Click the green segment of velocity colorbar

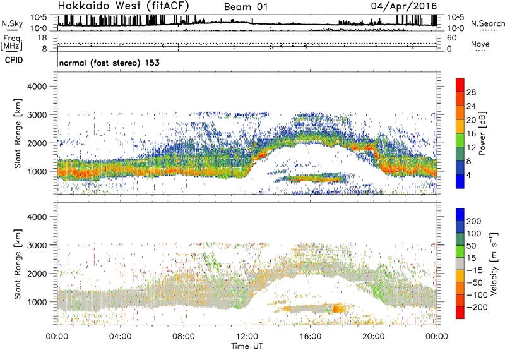pos(460,251)
